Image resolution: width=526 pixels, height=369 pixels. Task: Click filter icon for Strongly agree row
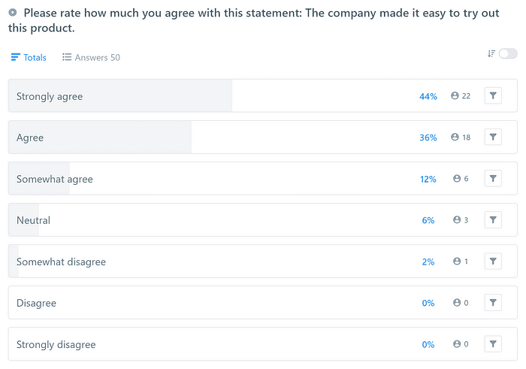(x=493, y=96)
